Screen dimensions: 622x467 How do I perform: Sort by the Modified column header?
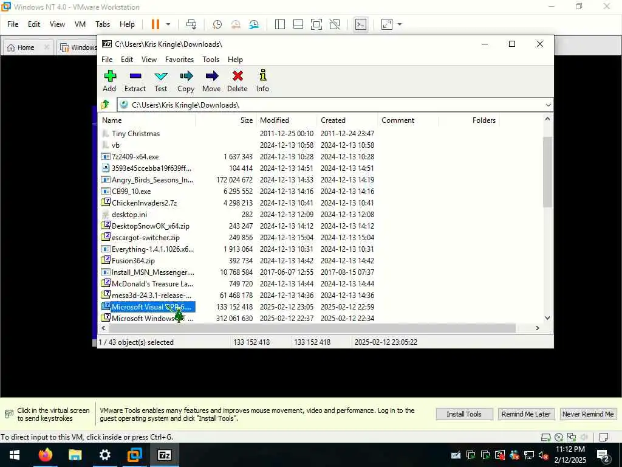[287, 120]
